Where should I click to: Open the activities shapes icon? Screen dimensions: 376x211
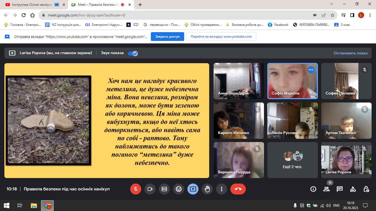point(353,189)
